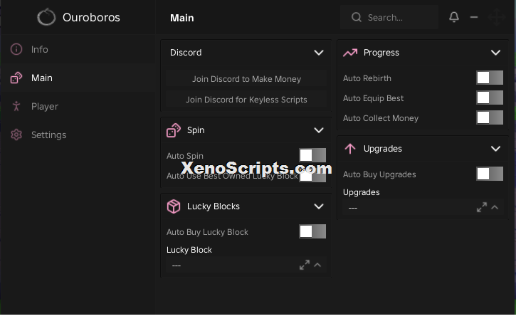
Task: Collapse the Lucky Blocks section chevron
Action: point(319,206)
